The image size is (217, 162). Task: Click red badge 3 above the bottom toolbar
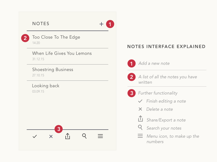[x=59, y=129]
